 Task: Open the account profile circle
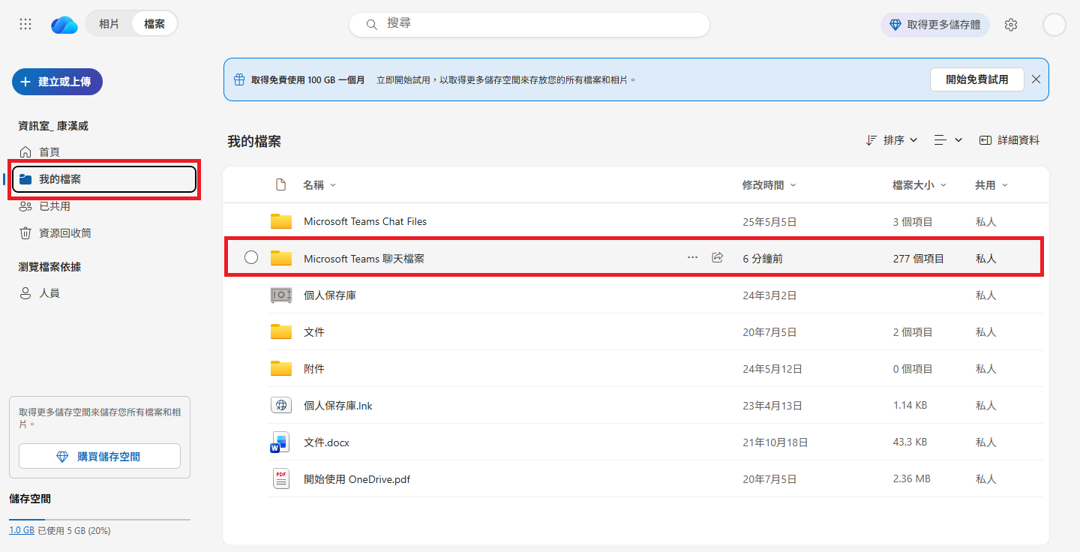point(1054,25)
